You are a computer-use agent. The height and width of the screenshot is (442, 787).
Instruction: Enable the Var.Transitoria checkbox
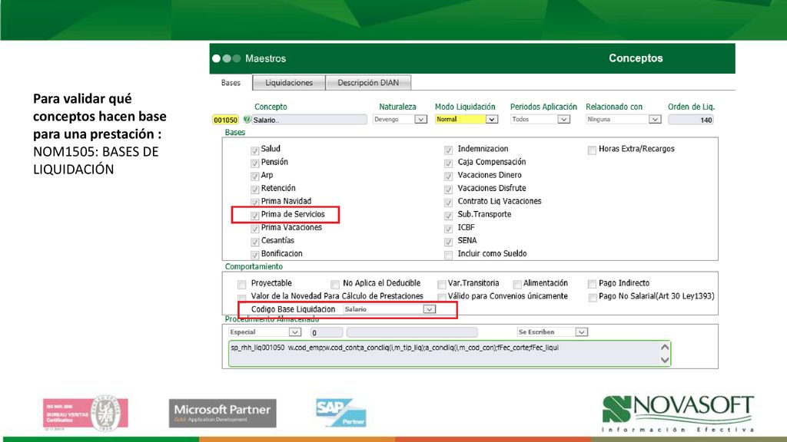441,285
